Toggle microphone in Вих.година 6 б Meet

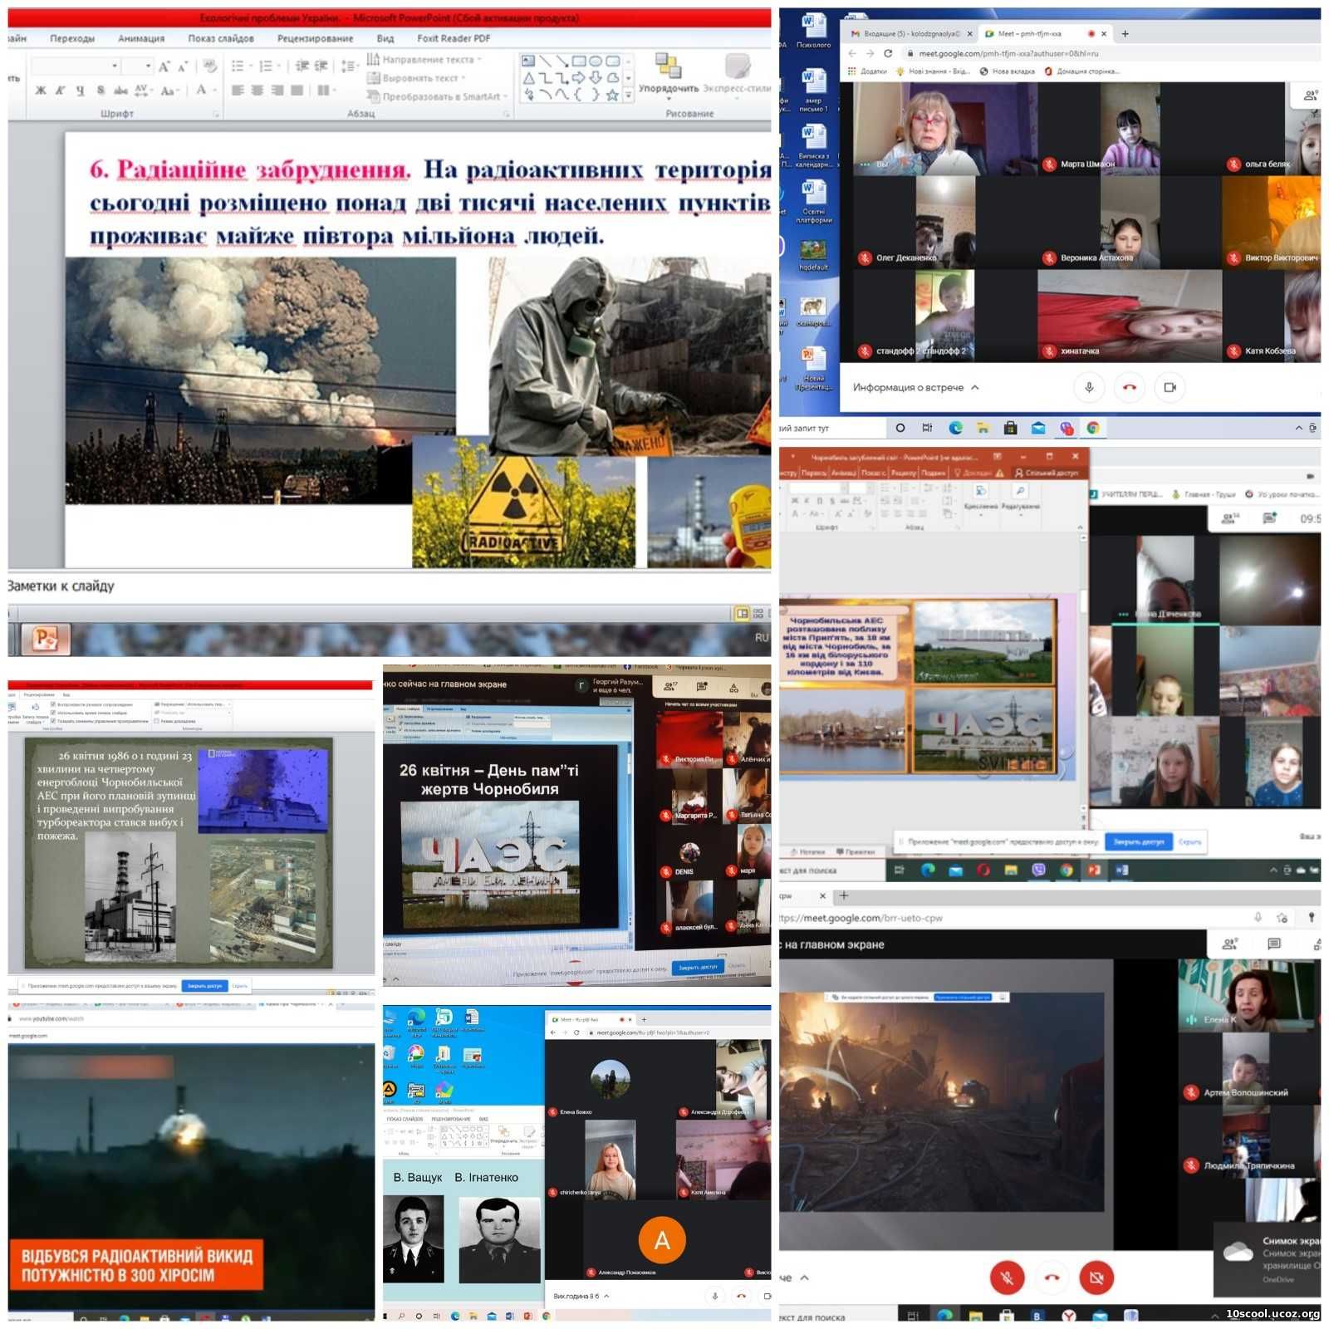714,1296
